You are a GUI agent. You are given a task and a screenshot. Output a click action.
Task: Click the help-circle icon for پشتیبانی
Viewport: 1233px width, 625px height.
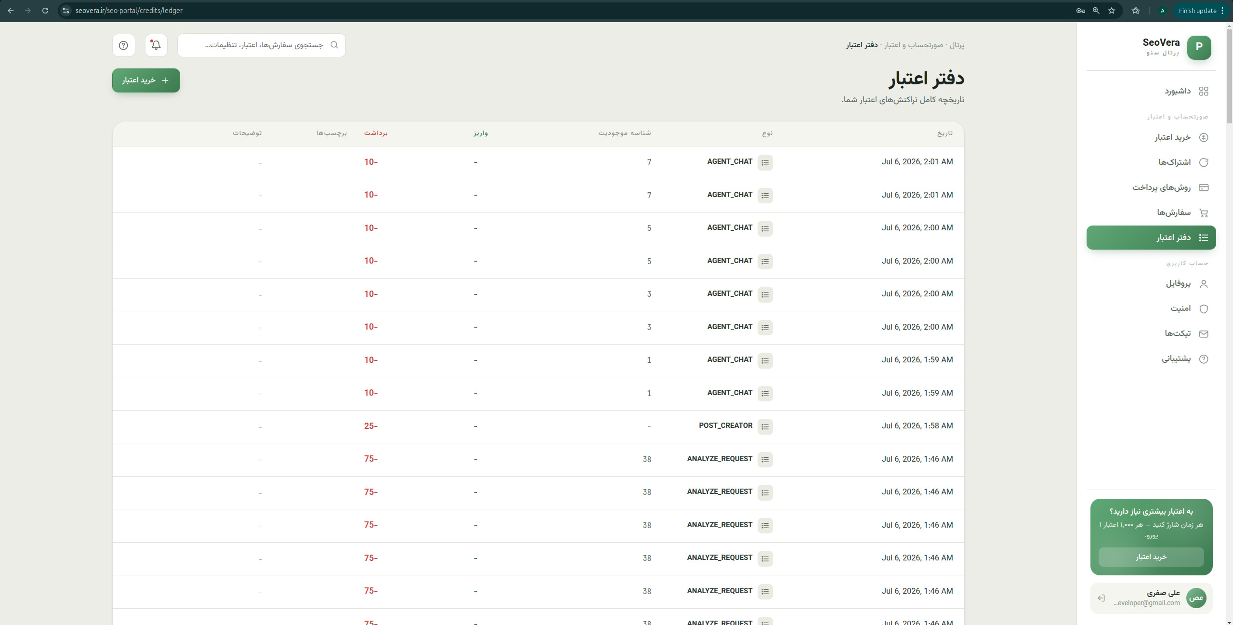pos(1204,359)
